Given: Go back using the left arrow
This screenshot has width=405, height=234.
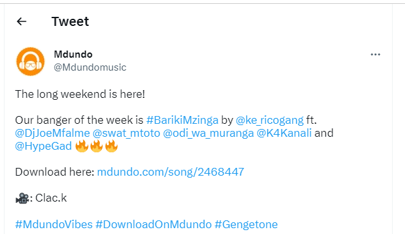Looking at the screenshot, I should [x=21, y=21].
